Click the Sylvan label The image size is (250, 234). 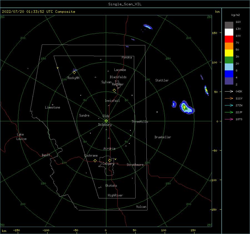[106, 82]
